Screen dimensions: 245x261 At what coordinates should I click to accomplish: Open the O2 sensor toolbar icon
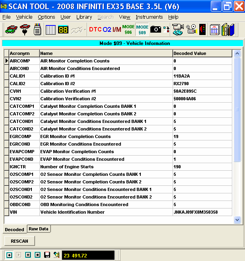(x=107, y=29)
